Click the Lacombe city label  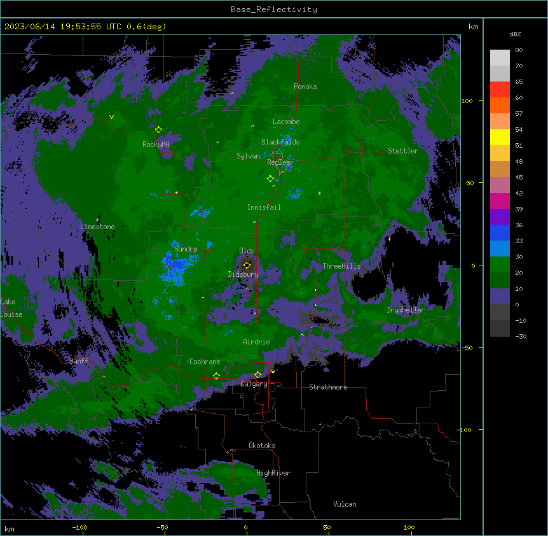[286, 122]
